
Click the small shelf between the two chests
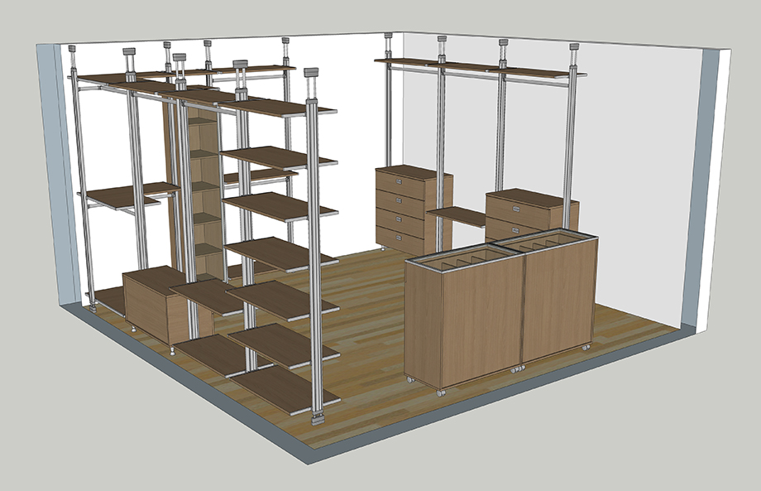click(457, 217)
